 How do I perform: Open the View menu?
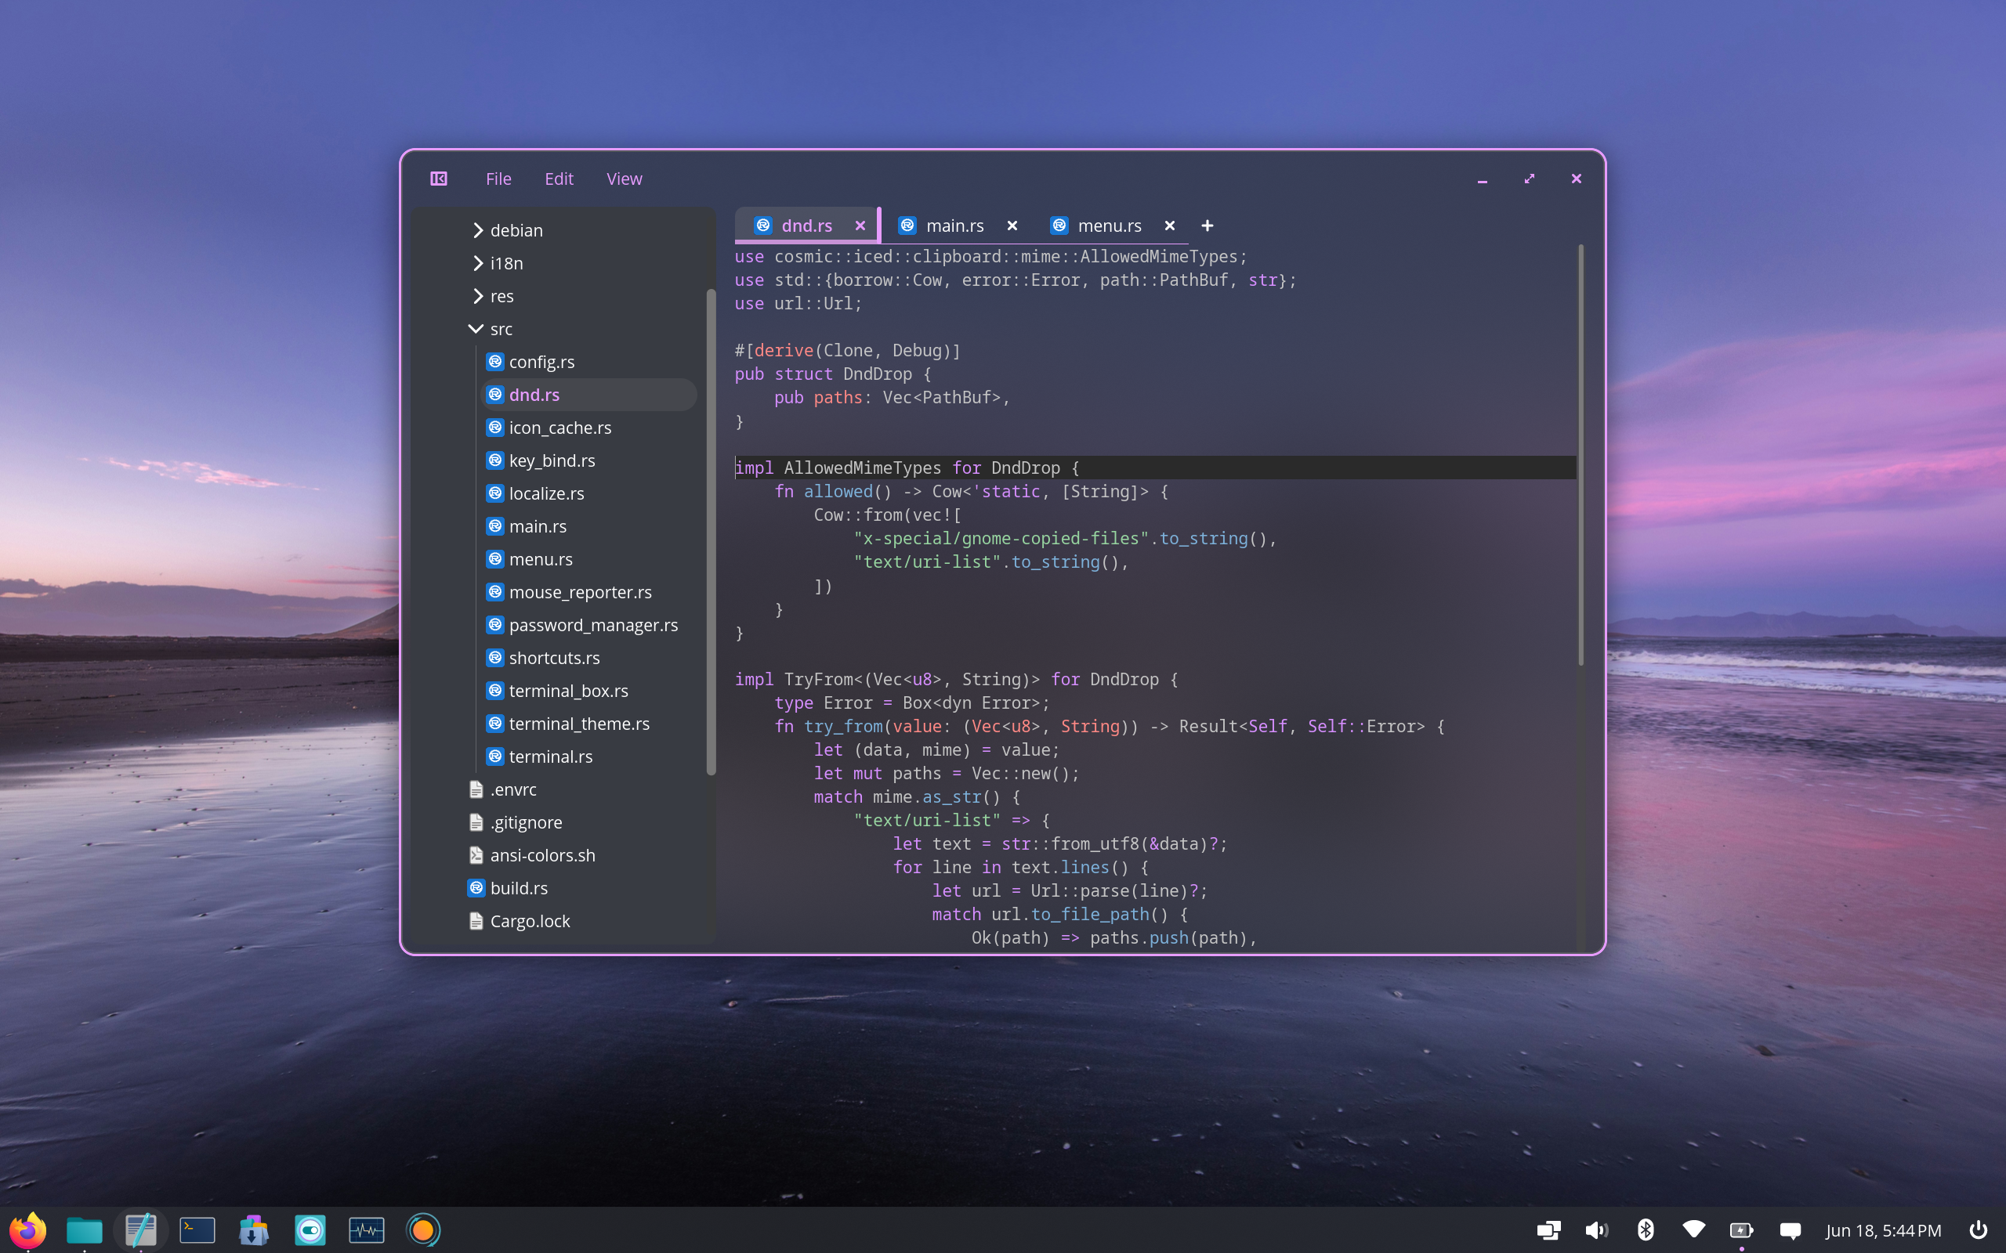click(x=625, y=179)
